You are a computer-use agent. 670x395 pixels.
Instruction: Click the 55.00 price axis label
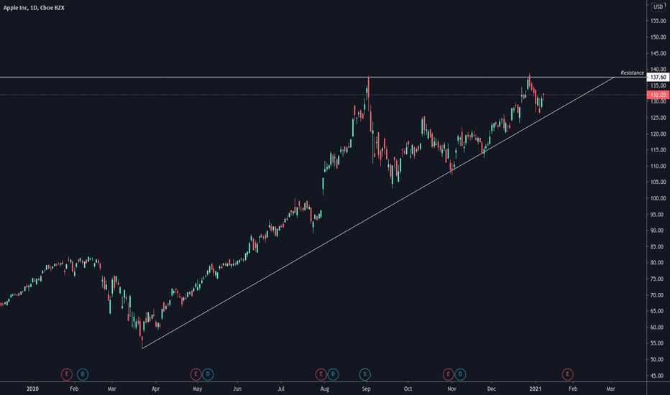click(x=658, y=343)
